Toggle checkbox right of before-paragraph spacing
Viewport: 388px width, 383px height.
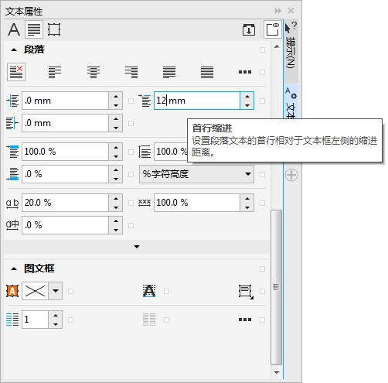pyautogui.click(x=131, y=152)
